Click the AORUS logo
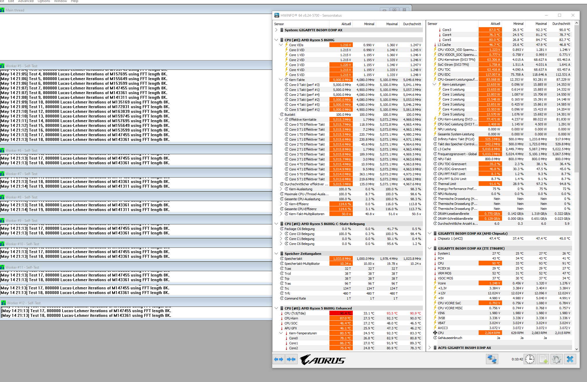The image size is (587, 382). click(x=322, y=360)
